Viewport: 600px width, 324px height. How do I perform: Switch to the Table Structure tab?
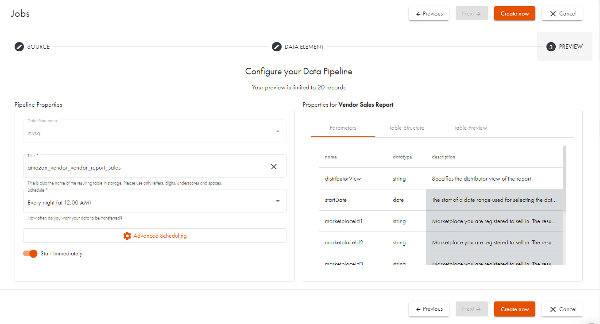(x=406, y=128)
